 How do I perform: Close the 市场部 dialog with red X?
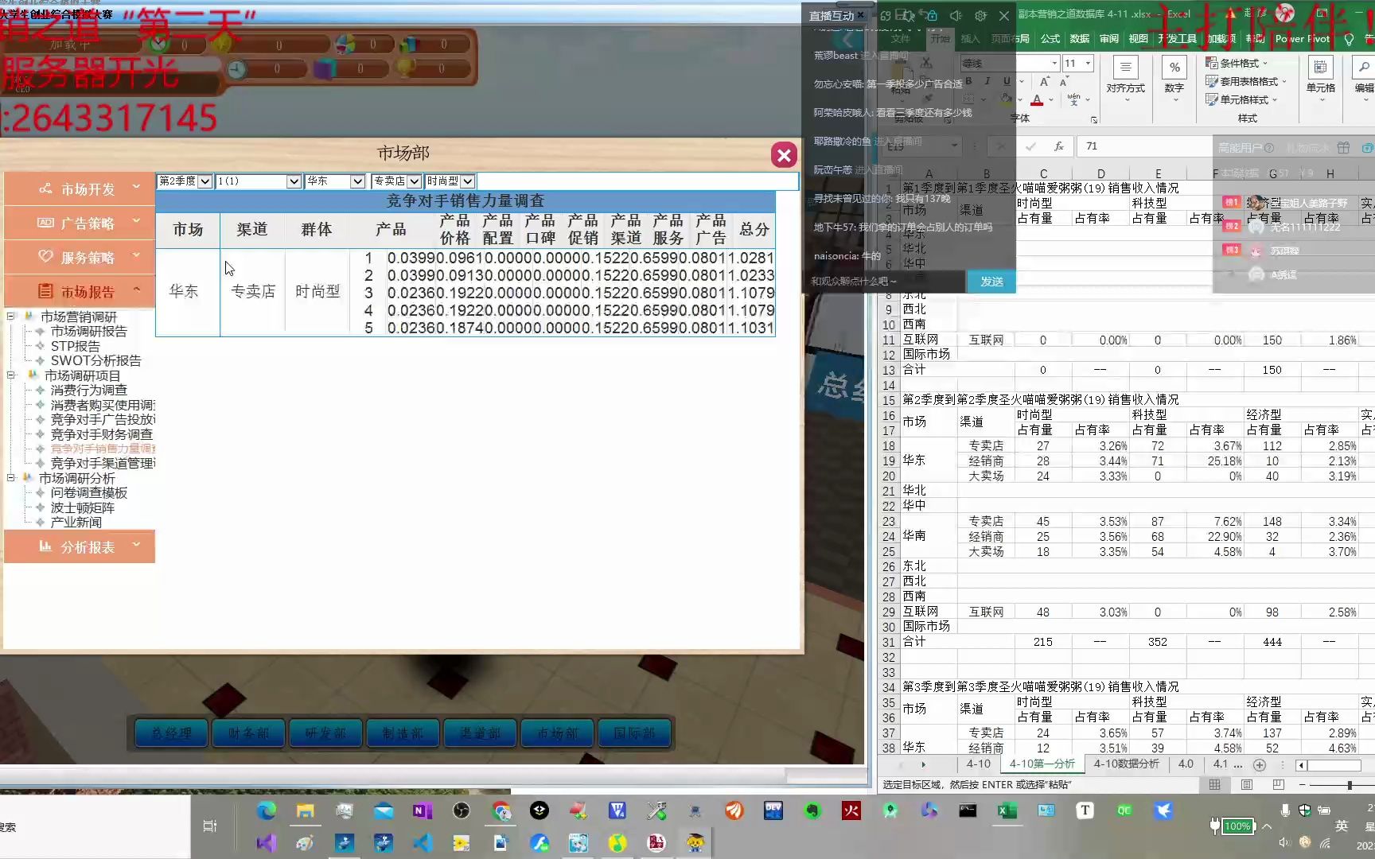(x=784, y=155)
